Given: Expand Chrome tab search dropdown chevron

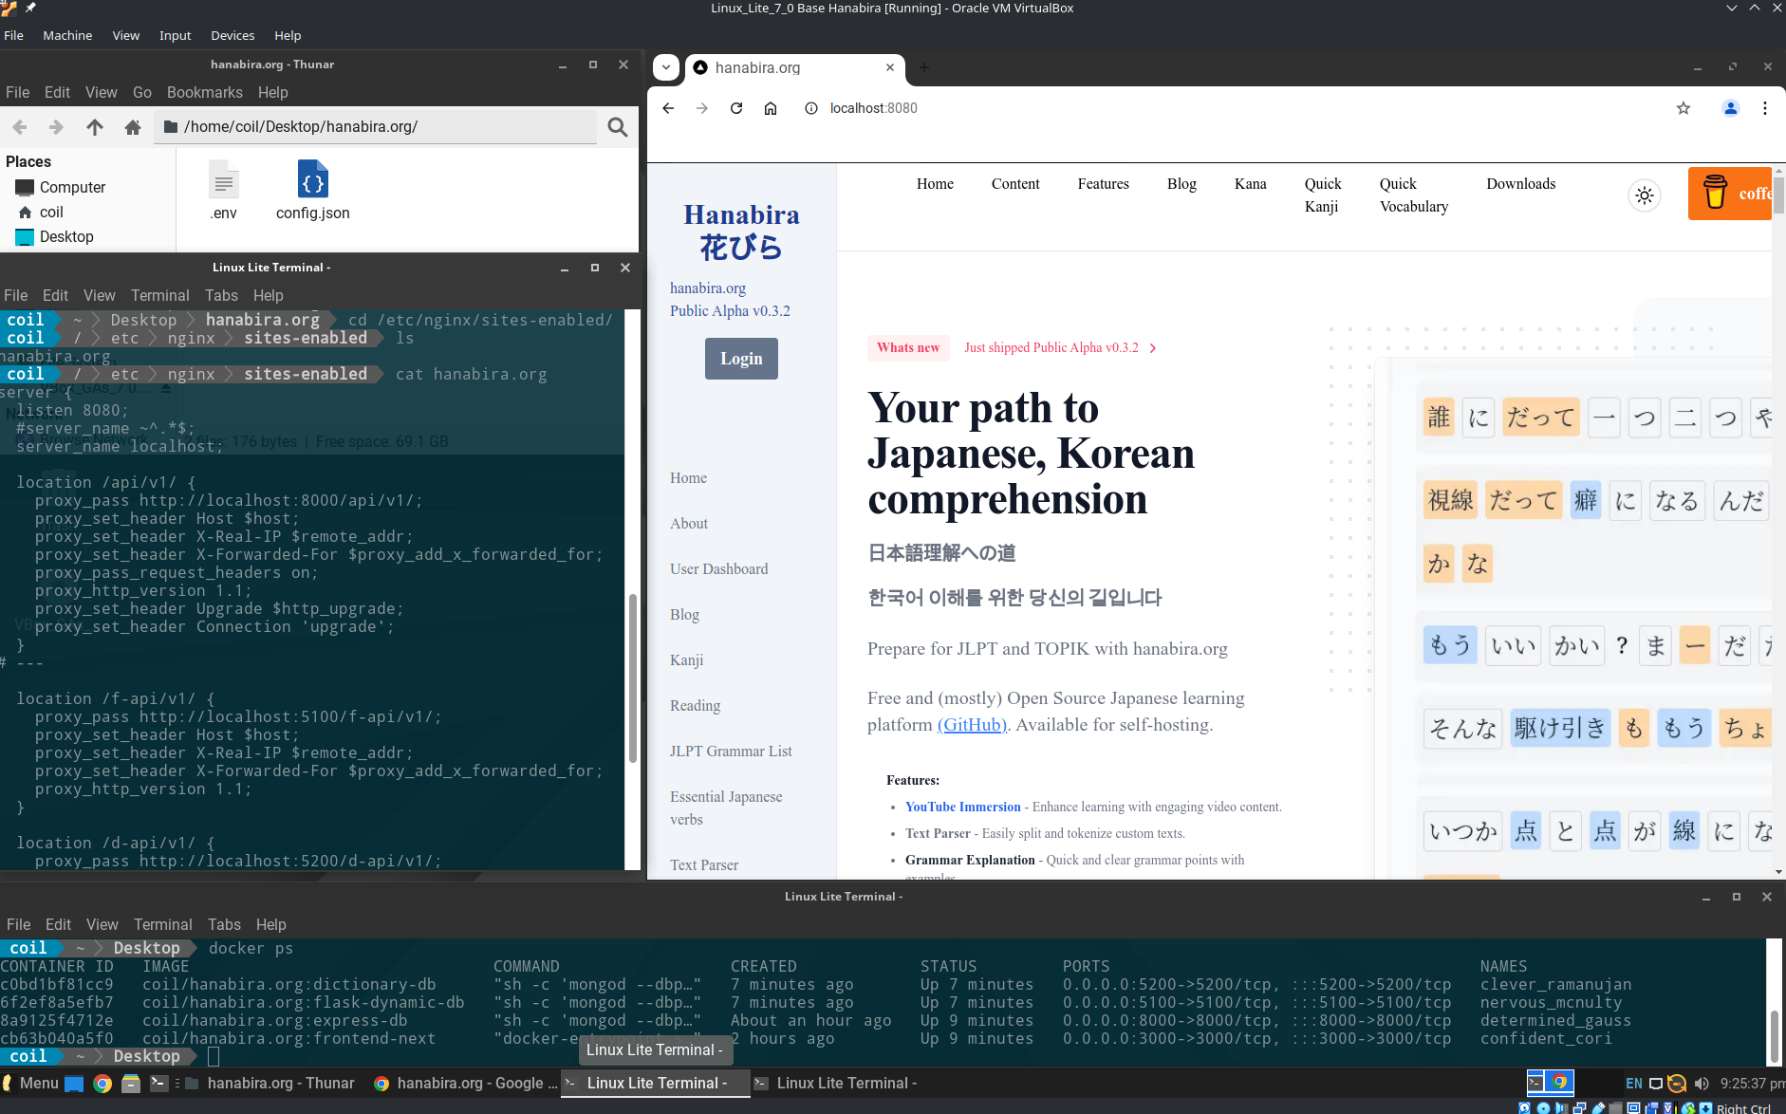Looking at the screenshot, I should 666,67.
